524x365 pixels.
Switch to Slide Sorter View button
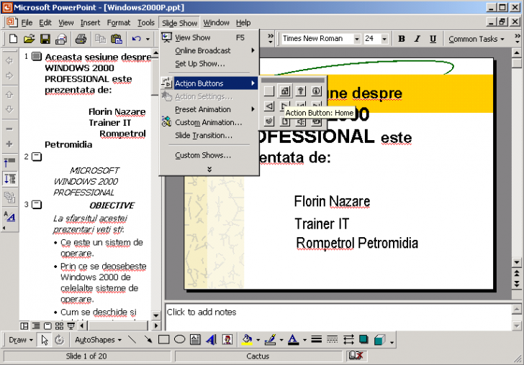[59, 325]
